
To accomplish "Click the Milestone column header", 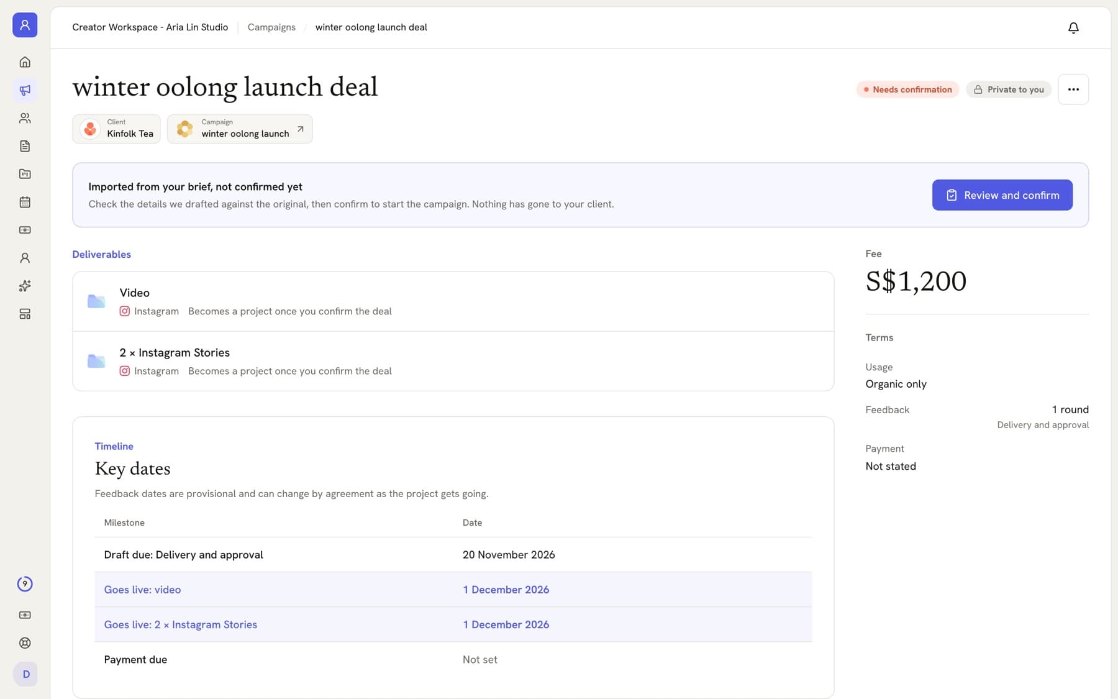I will point(124,523).
